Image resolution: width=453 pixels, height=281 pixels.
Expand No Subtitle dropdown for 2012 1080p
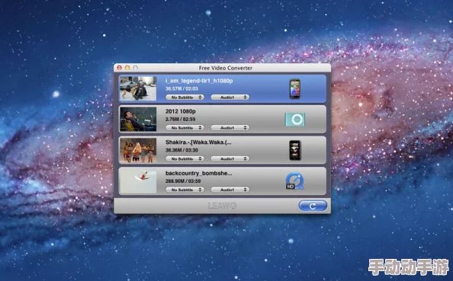185,128
